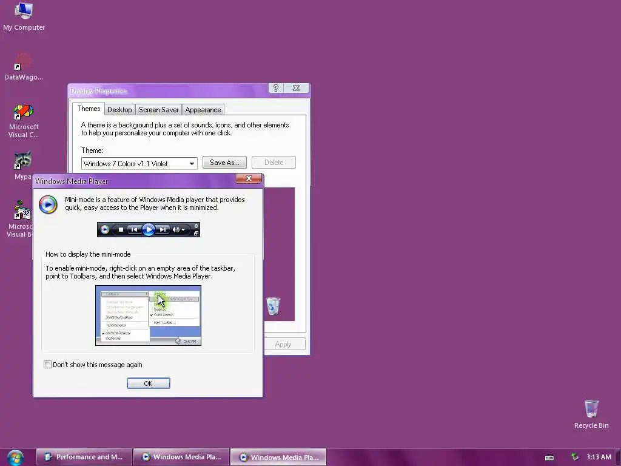Switch to the Desktop tab
621x466 pixels.
119,110
